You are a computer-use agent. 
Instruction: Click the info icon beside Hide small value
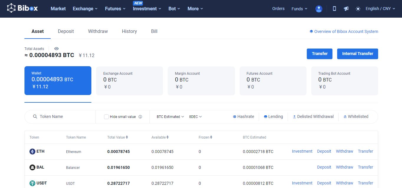point(140,117)
